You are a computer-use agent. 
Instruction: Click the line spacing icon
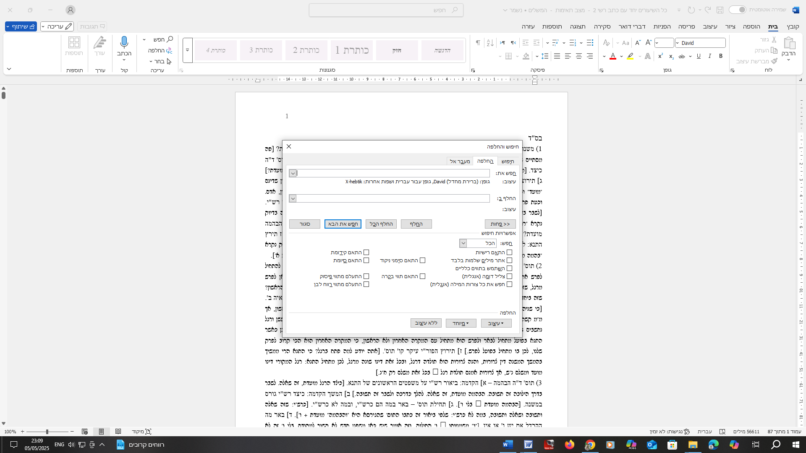pyautogui.click(x=545, y=56)
